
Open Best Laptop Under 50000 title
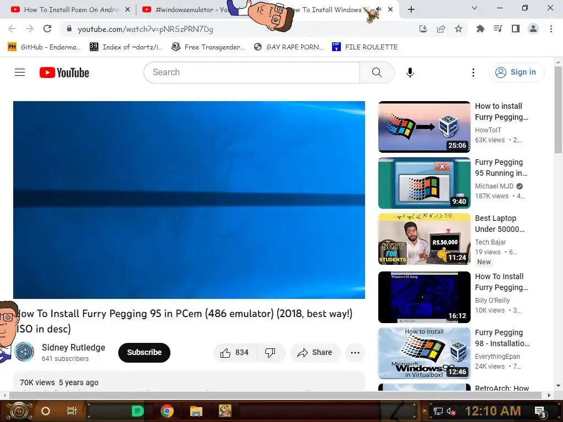point(500,224)
